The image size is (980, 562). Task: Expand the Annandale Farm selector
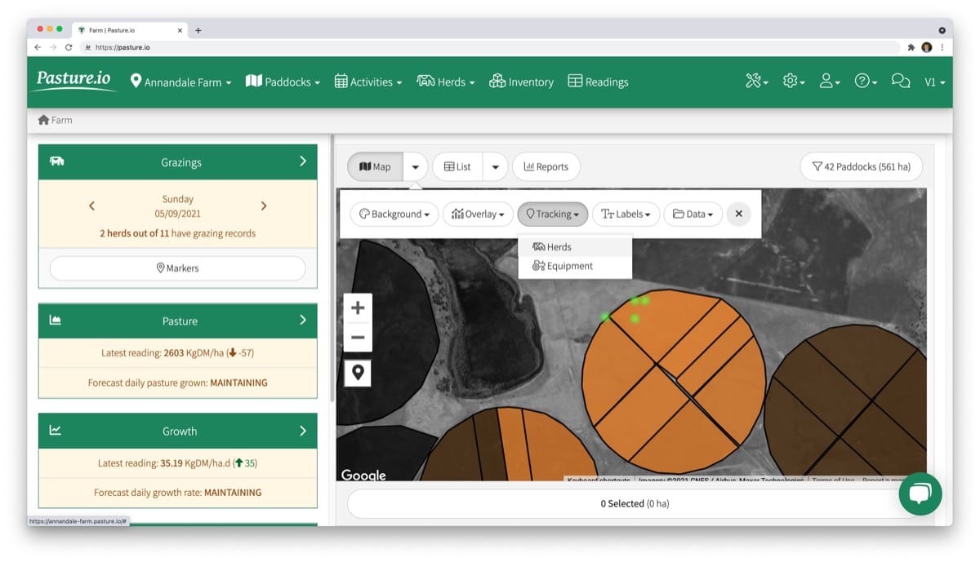181,82
